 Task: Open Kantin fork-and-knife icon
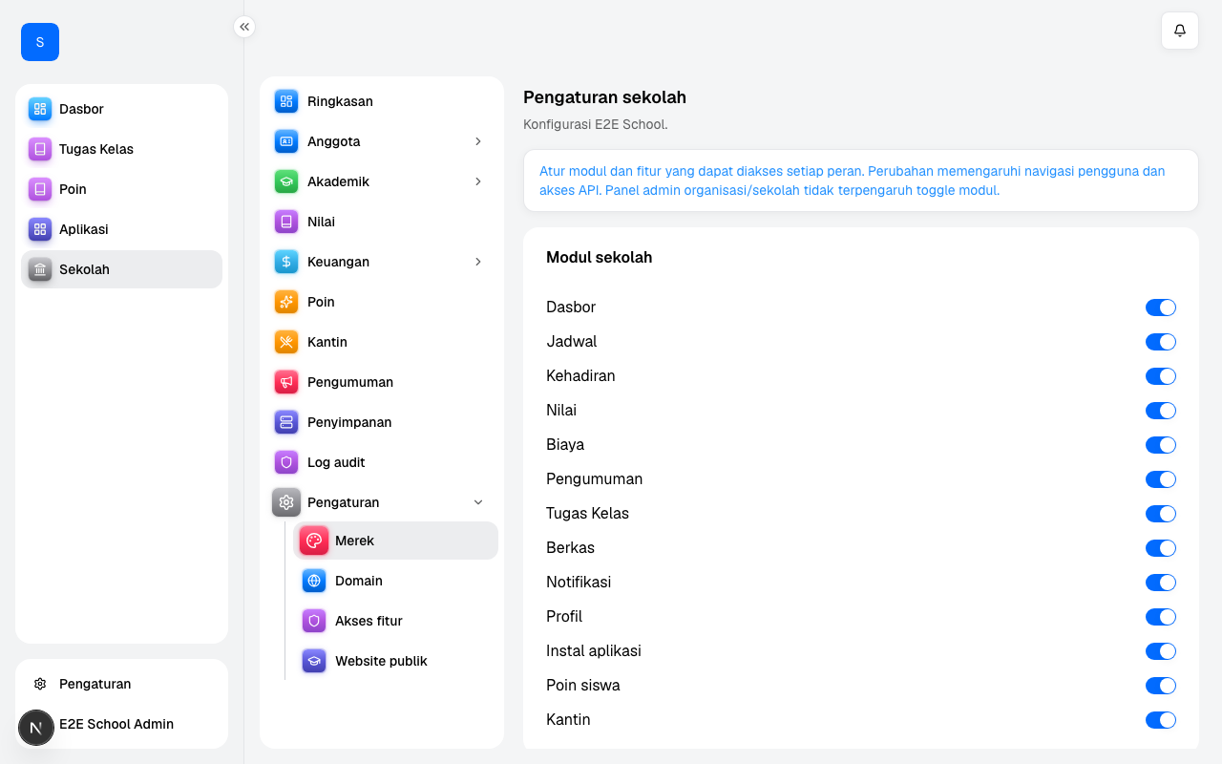pos(286,342)
